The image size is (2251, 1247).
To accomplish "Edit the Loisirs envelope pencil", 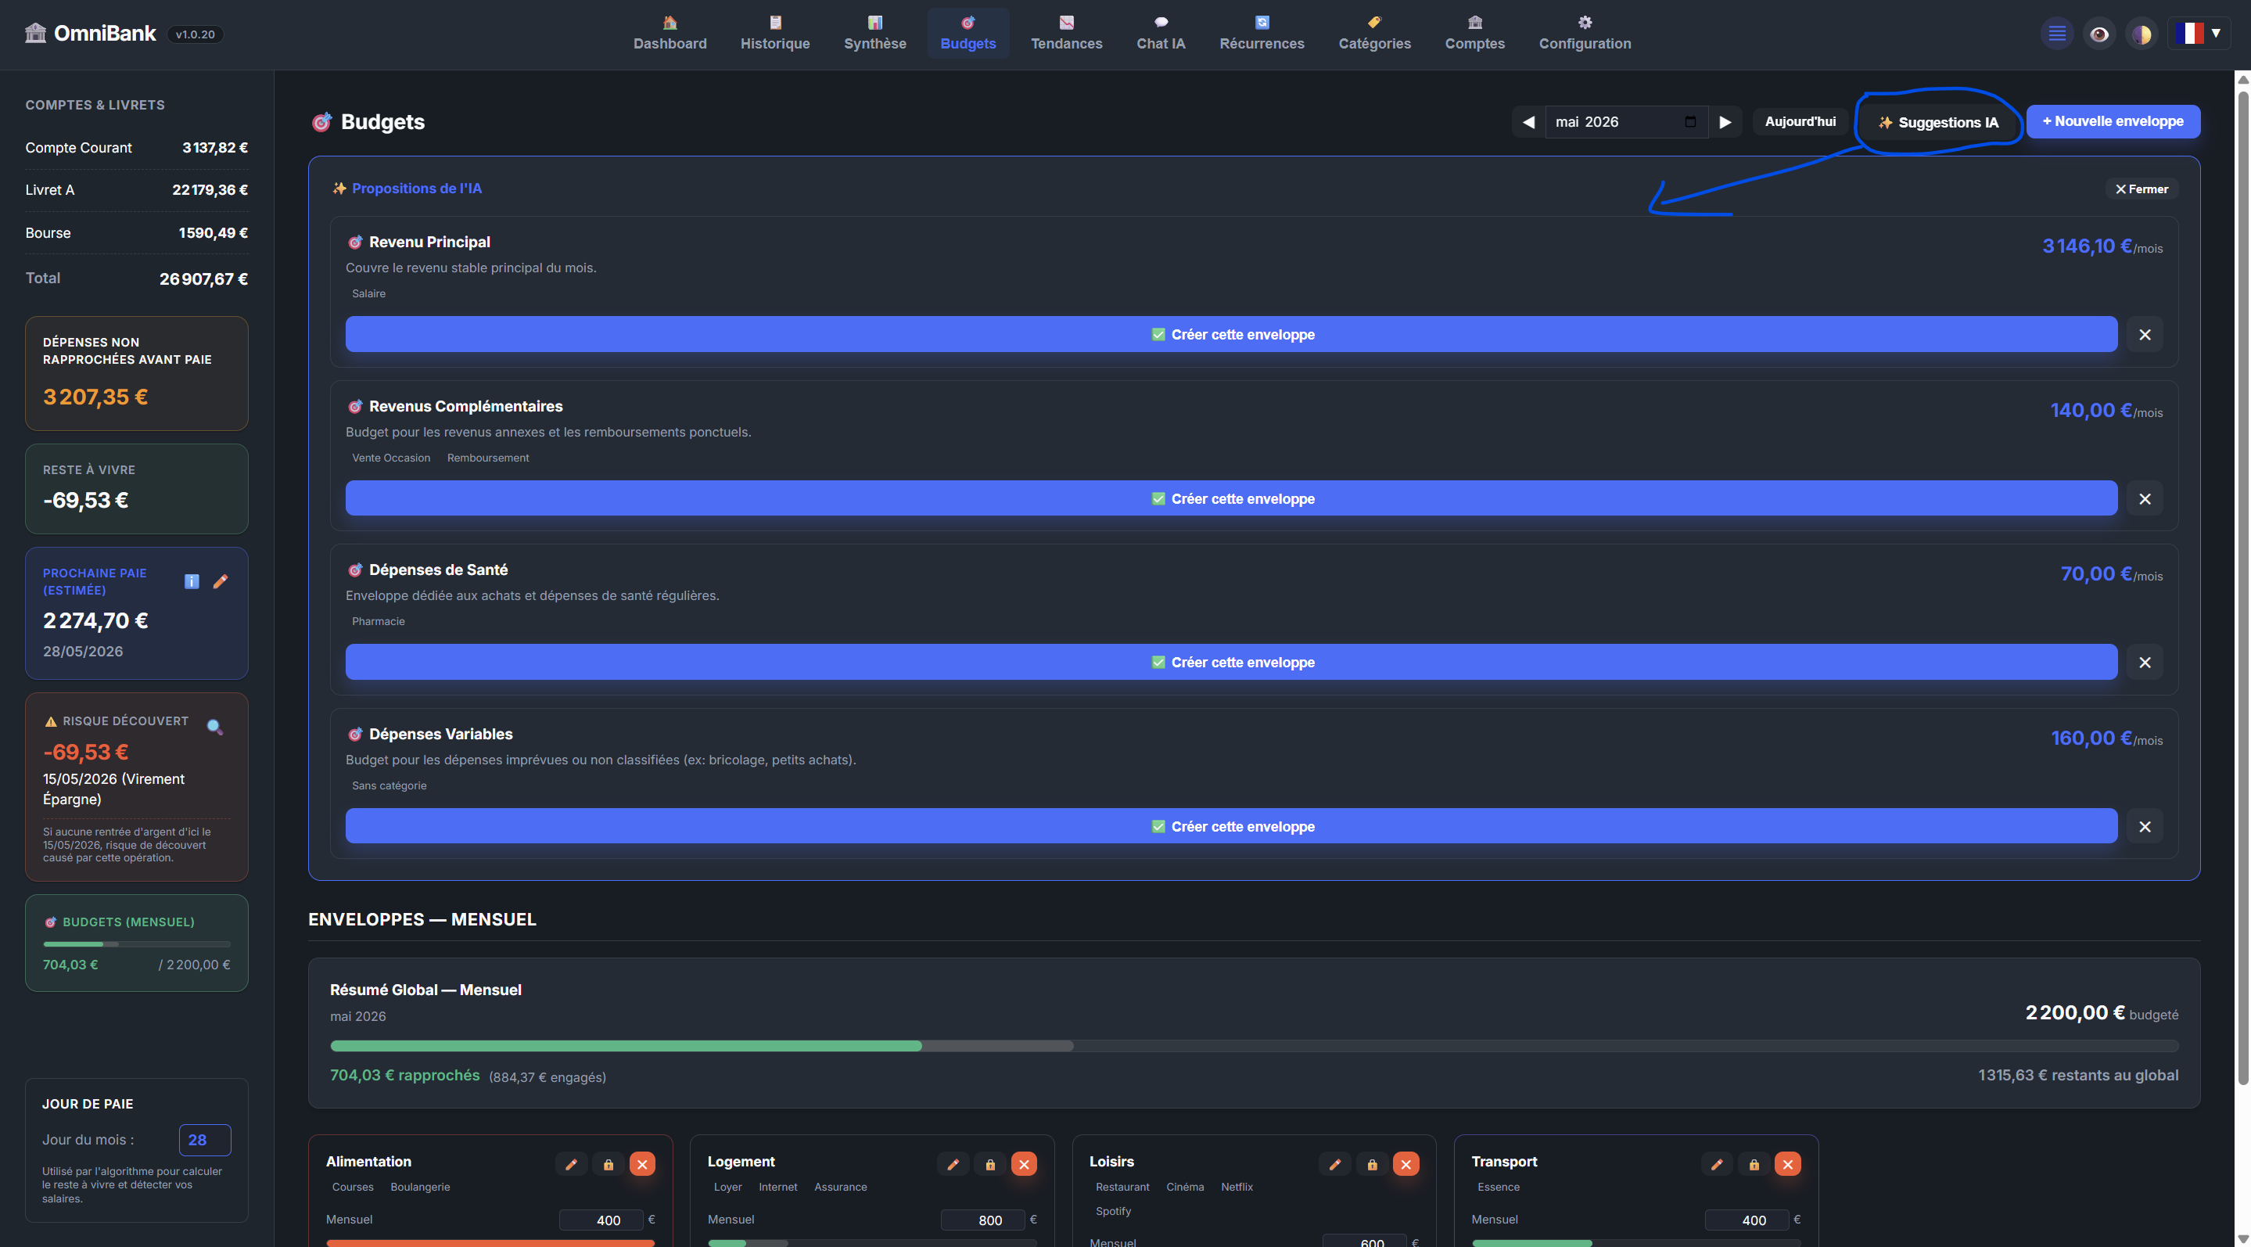I will [x=1334, y=1164].
